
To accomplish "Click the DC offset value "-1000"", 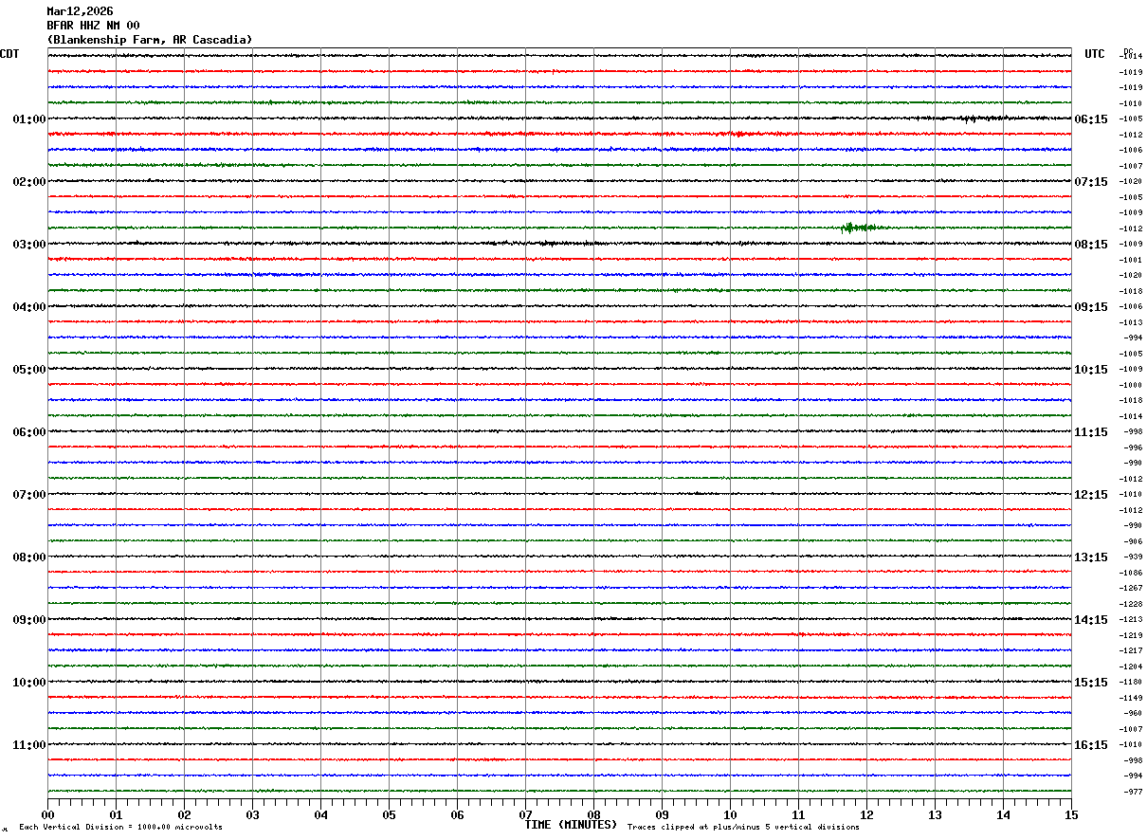I will pos(1131,385).
